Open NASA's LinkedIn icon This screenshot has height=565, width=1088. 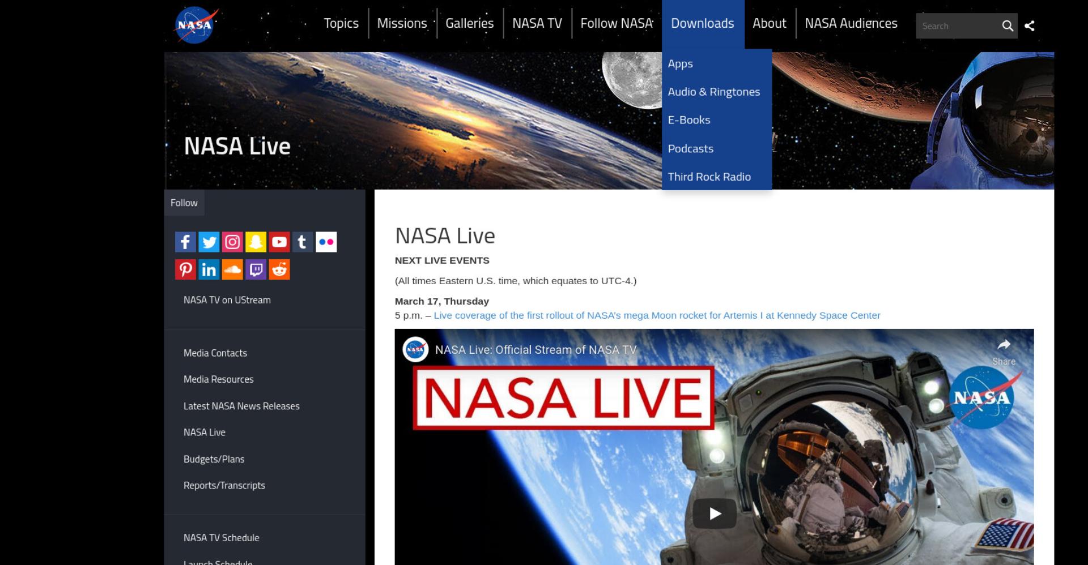[209, 269]
